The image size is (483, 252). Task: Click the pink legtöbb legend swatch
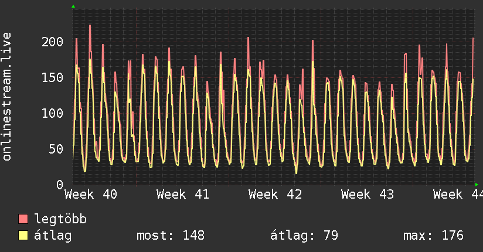pyautogui.click(x=23, y=219)
